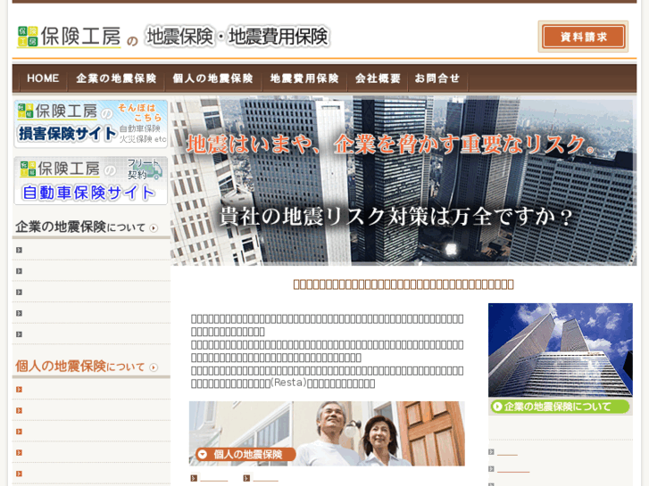Open the 自動車保険サイト banner
Screen dimensions: 649x486
(91, 180)
